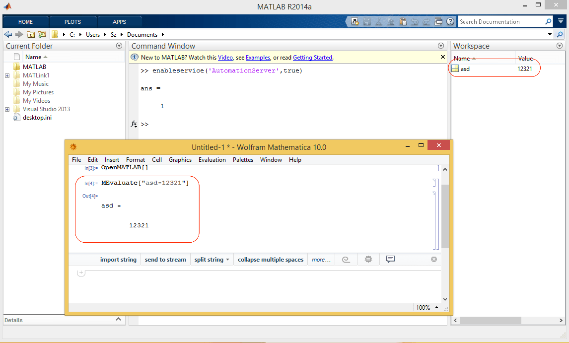Click the Switch Windows icon in MATLAB toolbar
Screen dimensions: 569x343
click(438, 22)
